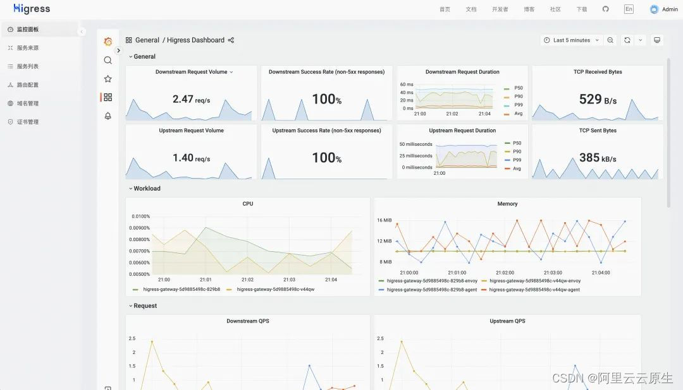683x390 pixels.
Task: Open Upstream QPS panel title menu
Action: 507,321
